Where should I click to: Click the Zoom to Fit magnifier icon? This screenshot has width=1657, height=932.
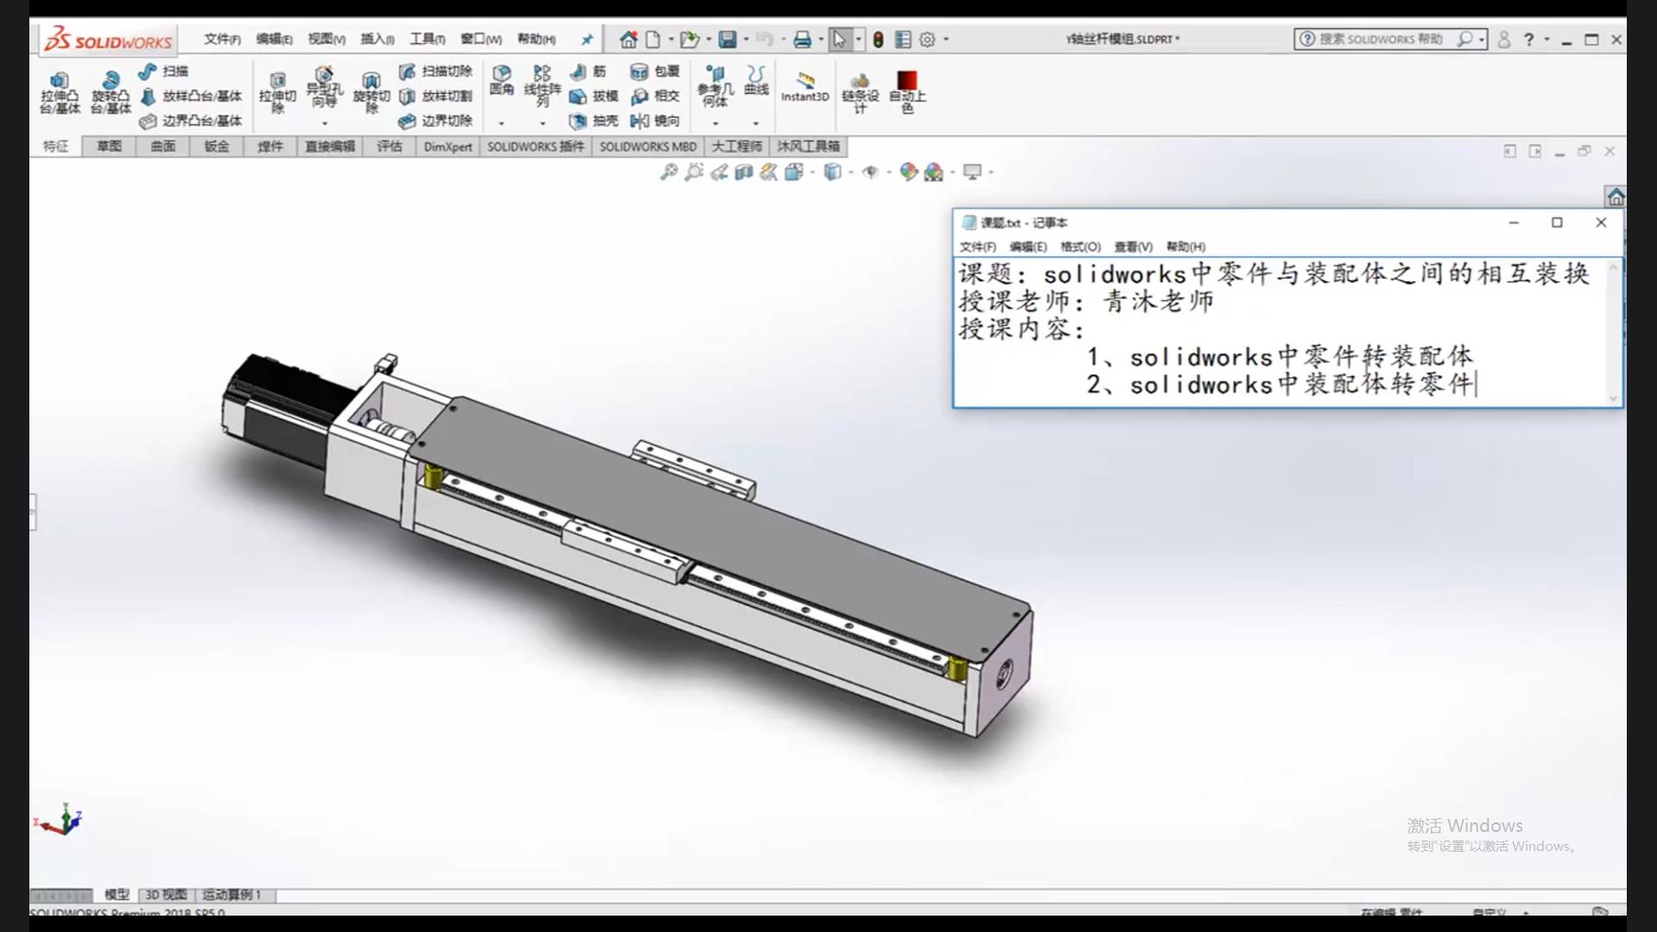[x=669, y=173]
